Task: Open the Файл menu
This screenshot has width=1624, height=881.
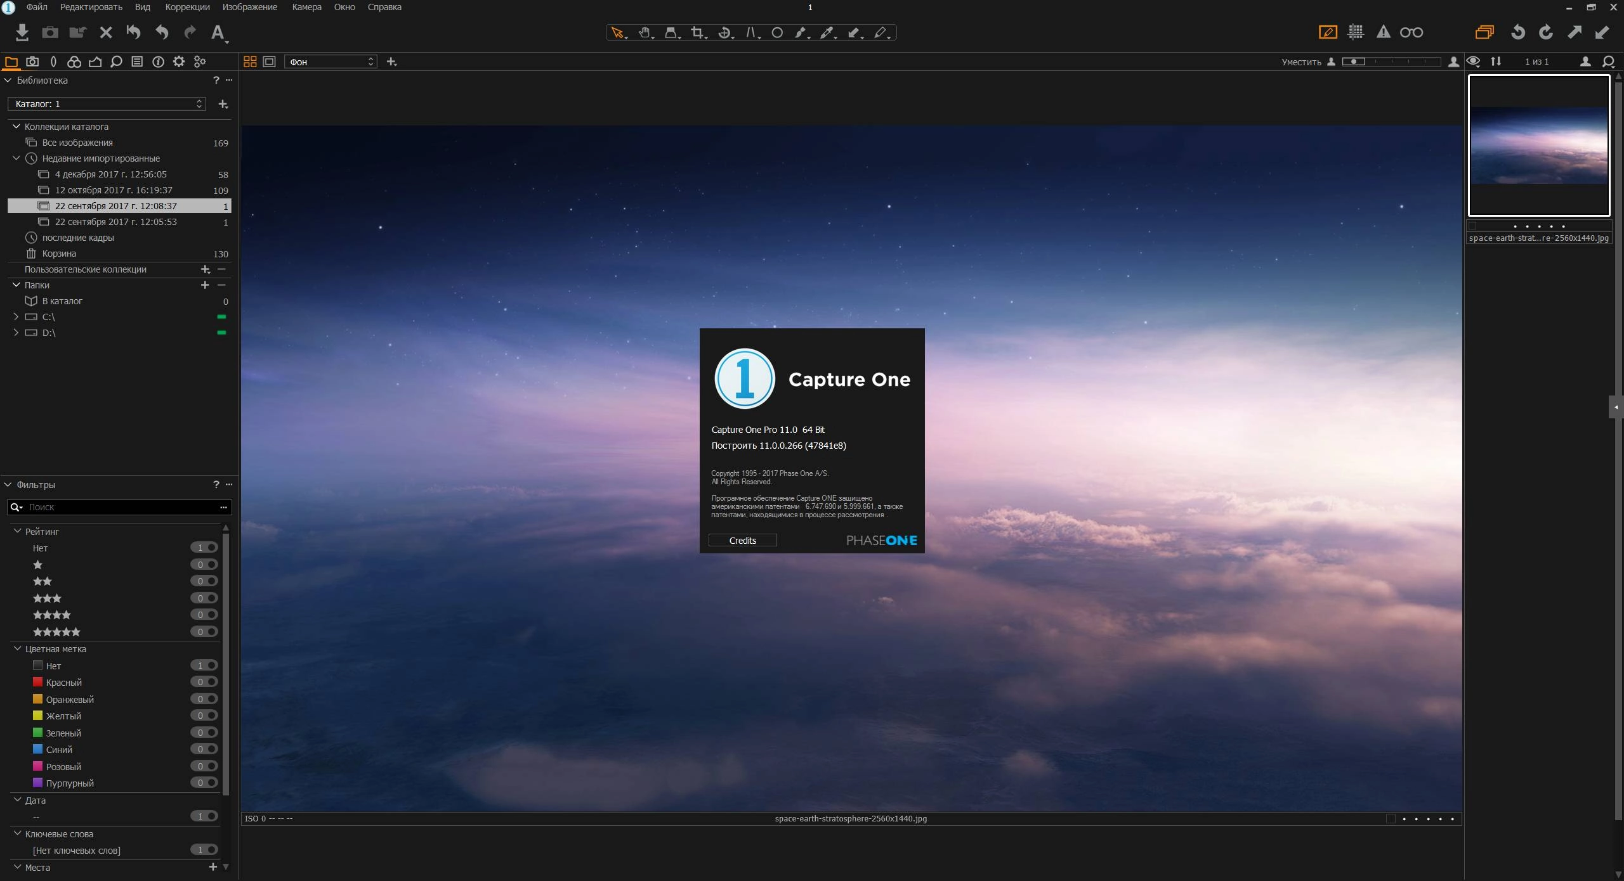Action: (37, 7)
